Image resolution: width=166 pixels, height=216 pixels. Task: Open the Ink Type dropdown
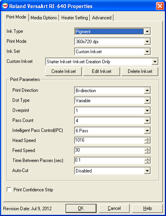tap(147, 32)
